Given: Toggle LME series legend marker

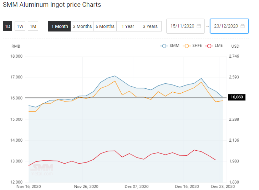Looking at the screenshot, I should [x=209, y=46].
